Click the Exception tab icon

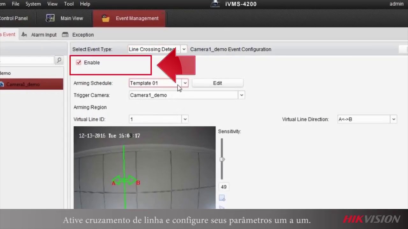click(x=65, y=35)
